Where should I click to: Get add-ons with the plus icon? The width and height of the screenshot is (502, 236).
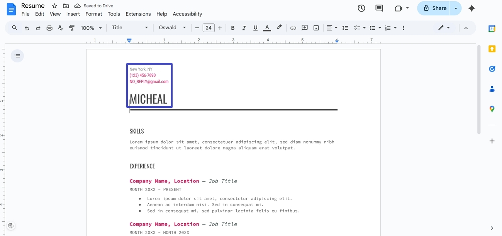click(x=492, y=141)
